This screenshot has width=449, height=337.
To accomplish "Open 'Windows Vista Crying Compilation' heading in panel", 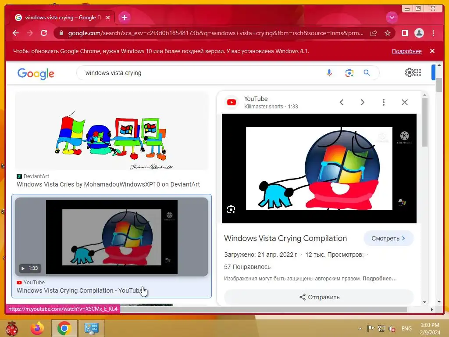I will pos(285,238).
